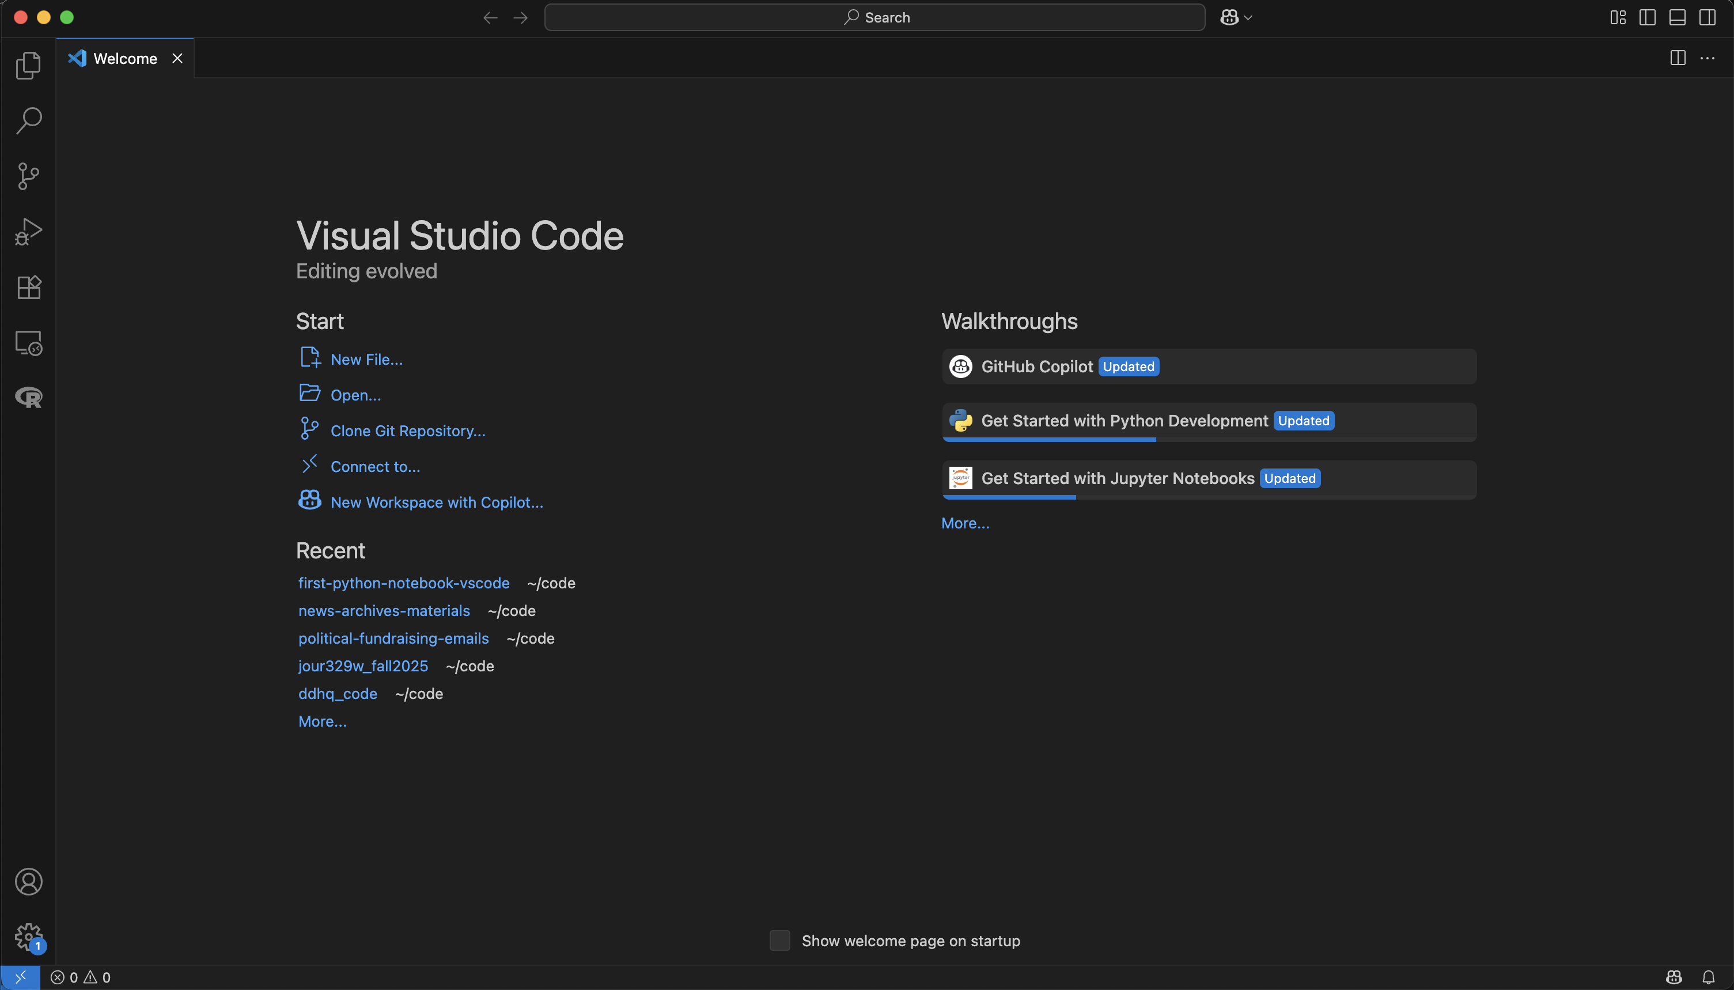
Task: Show errors and warnings count in status bar
Action: pos(80,977)
